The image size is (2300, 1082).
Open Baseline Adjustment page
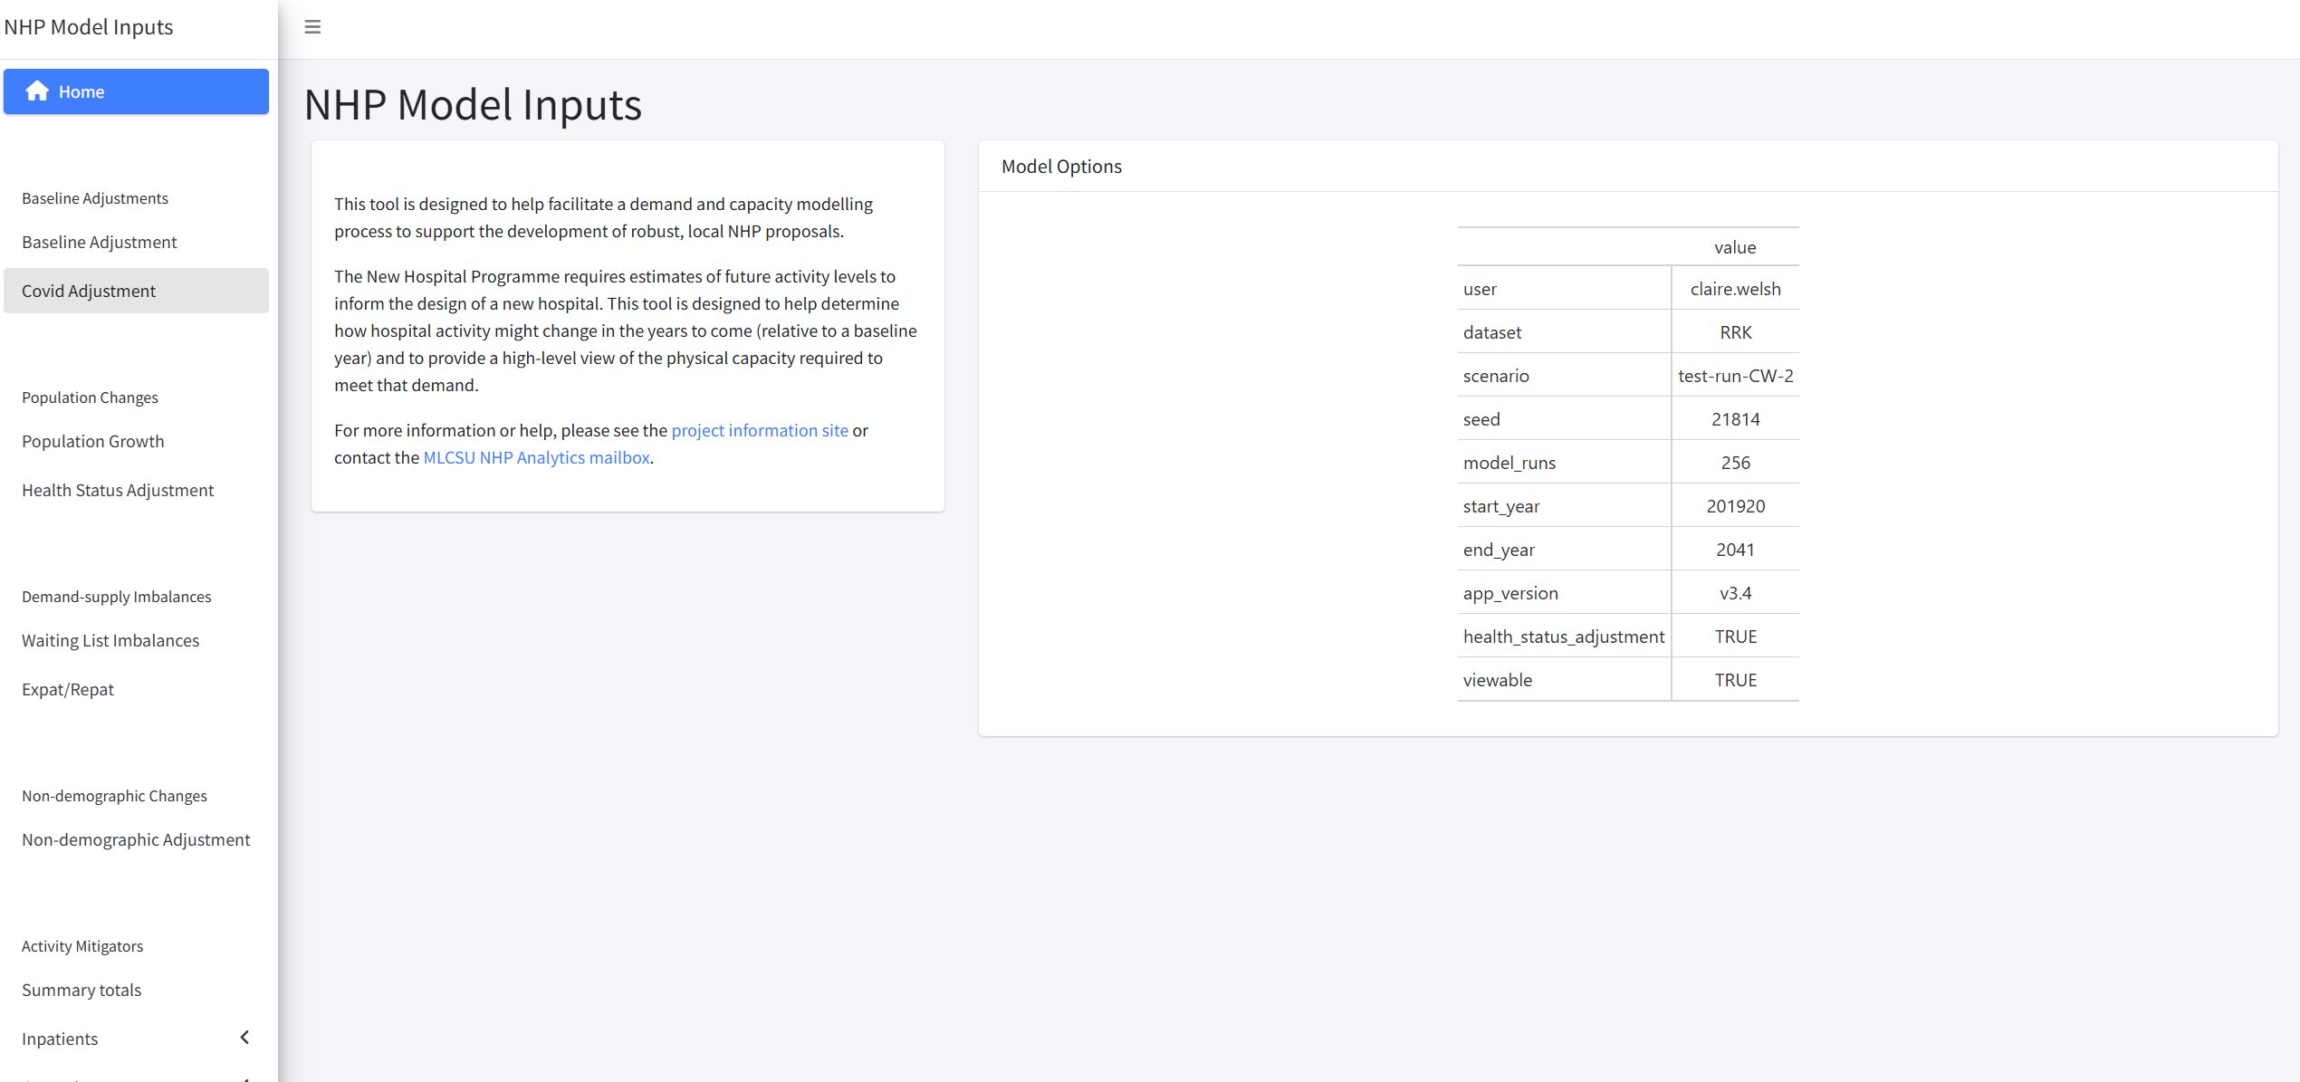(99, 242)
